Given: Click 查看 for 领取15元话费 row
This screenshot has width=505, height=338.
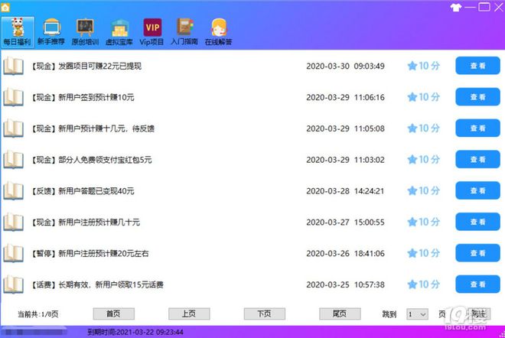Looking at the screenshot, I should pyautogui.click(x=477, y=284).
